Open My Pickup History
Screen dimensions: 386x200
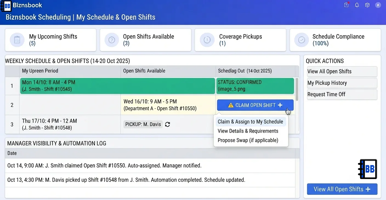tap(342, 83)
